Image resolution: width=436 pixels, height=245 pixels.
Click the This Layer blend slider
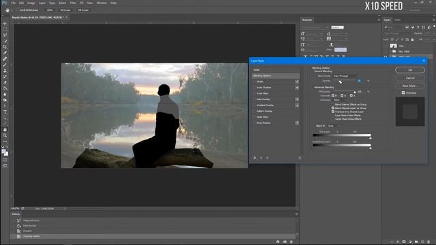click(x=342, y=135)
